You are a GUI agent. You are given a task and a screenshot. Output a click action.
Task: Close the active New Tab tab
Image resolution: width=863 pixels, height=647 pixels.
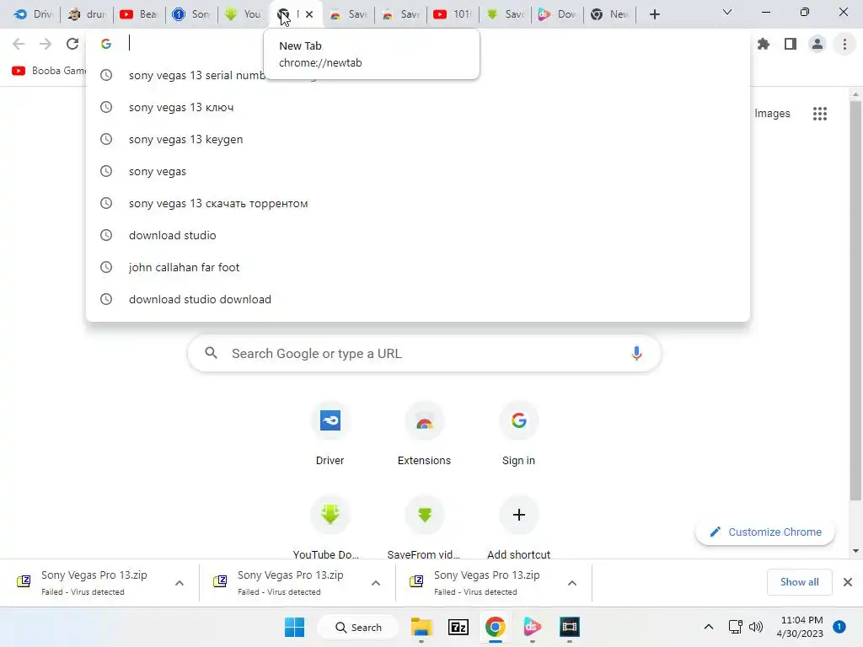click(309, 14)
